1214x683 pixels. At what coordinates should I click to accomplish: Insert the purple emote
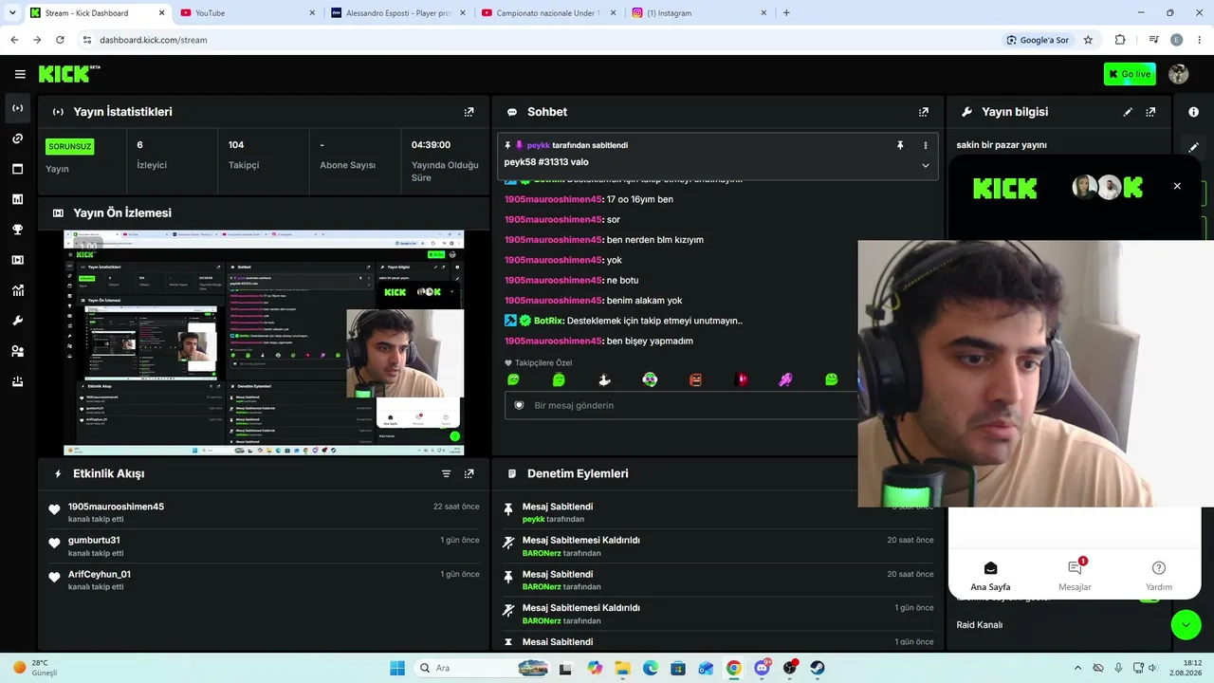pos(786,379)
